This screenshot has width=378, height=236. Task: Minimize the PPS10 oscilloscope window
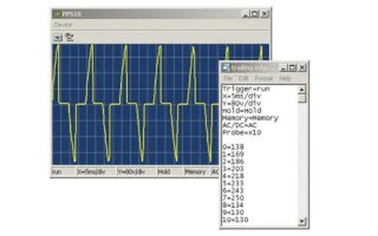(246, 14)
